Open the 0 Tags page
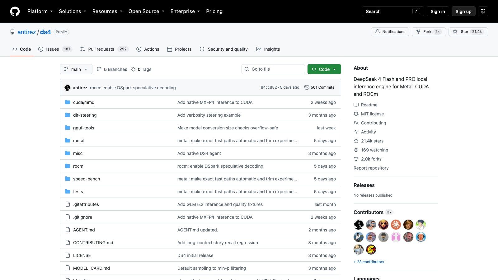Viewport: 498px width, 280px height. [x=141, y=69]
